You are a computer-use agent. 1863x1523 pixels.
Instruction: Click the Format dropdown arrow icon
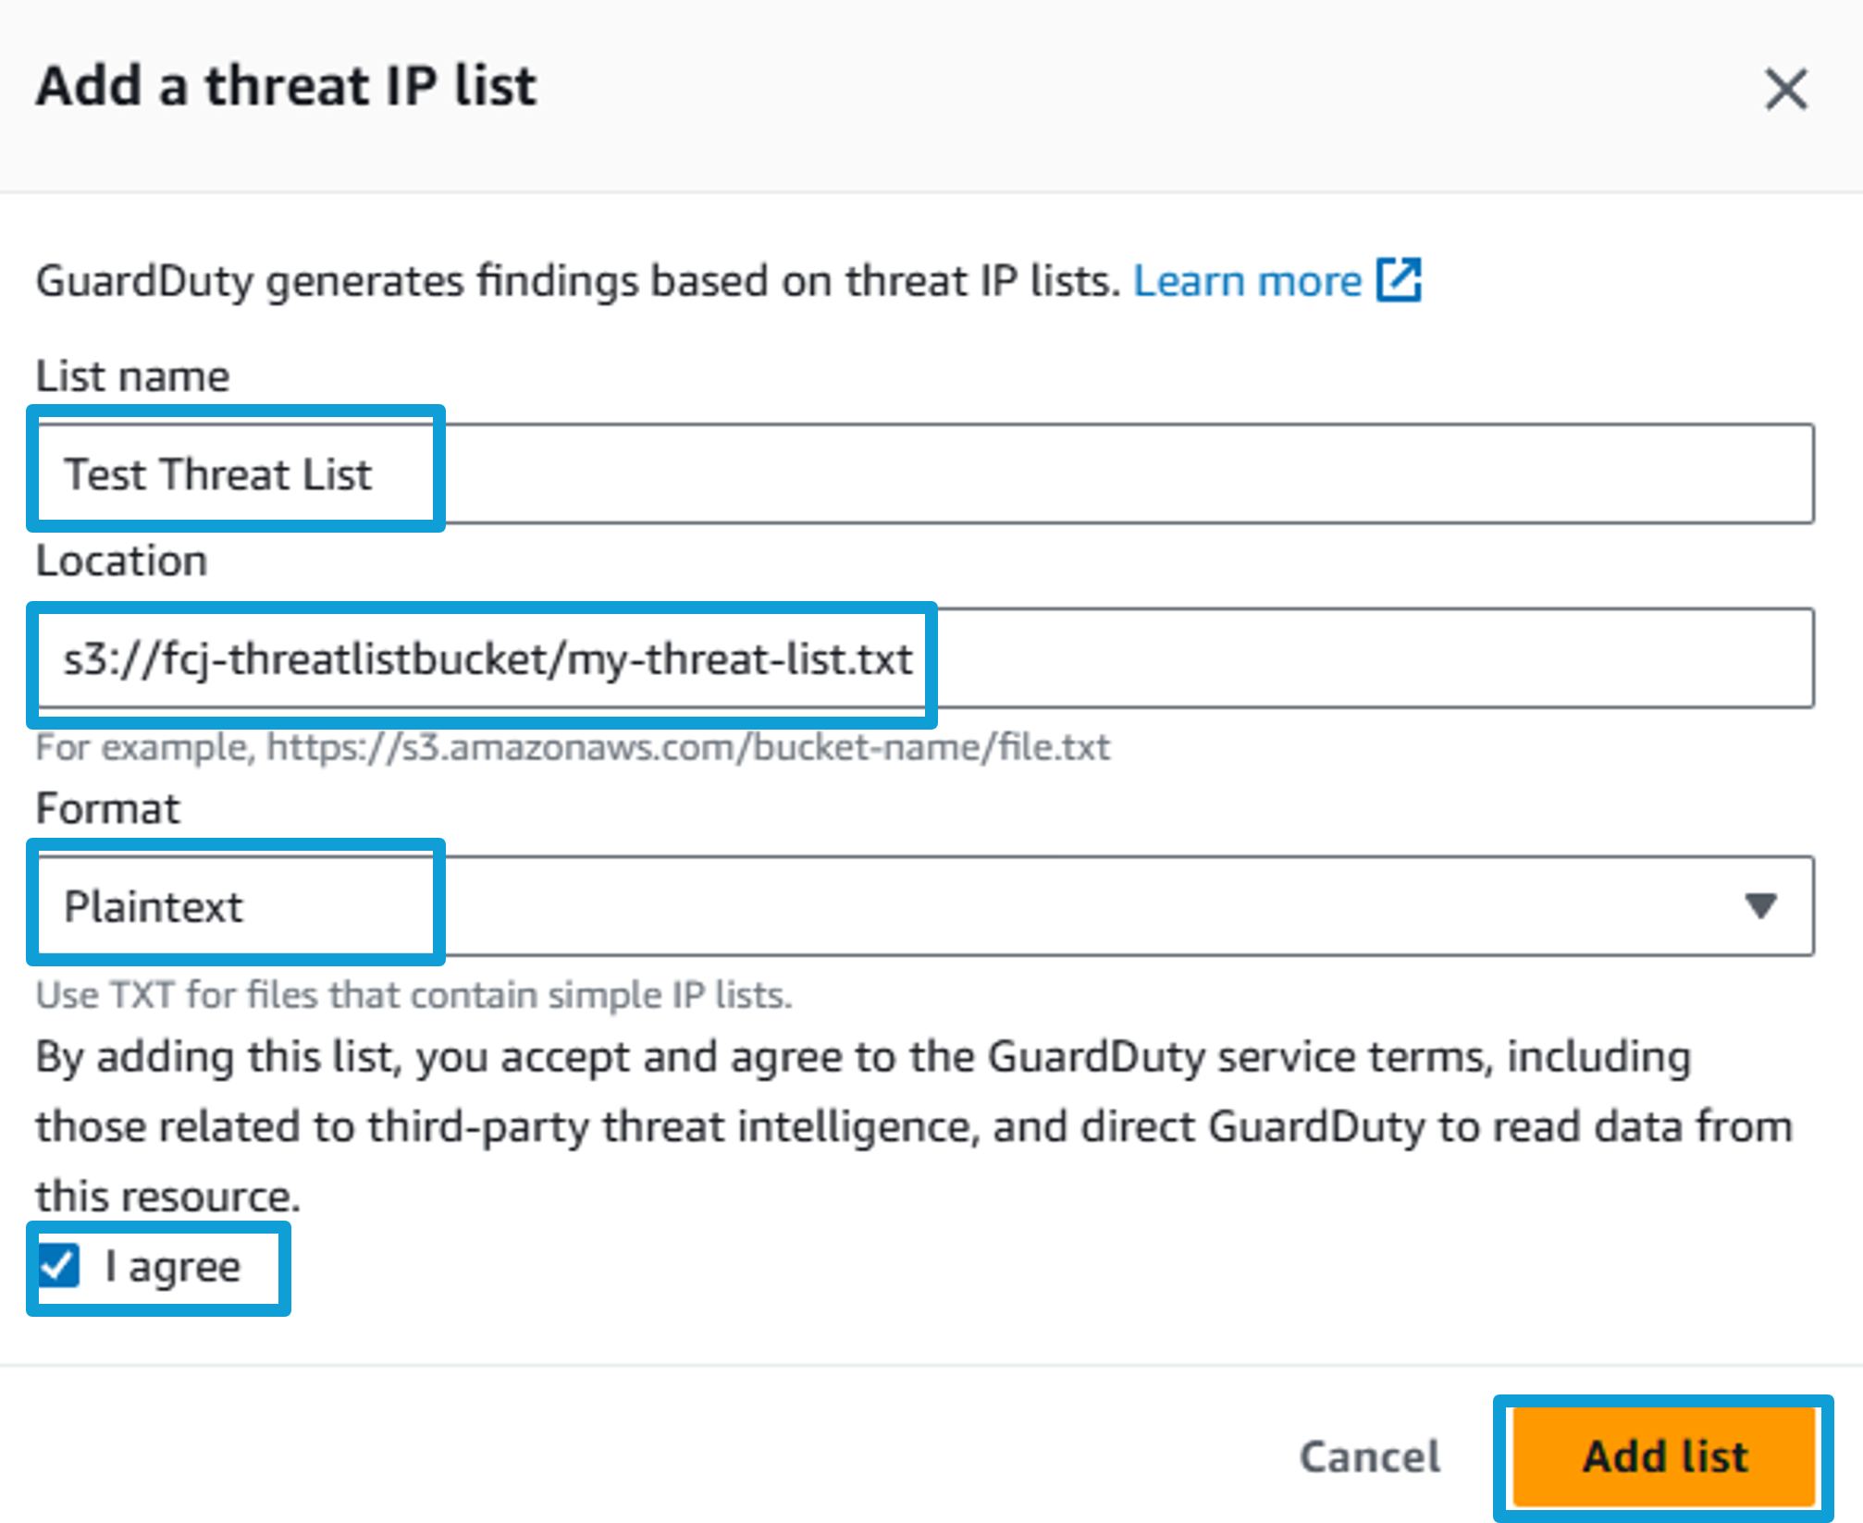tap(1760, 905)
